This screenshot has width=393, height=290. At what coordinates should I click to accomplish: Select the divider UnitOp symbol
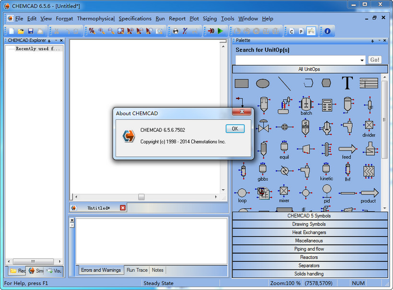tap(369, 127)
